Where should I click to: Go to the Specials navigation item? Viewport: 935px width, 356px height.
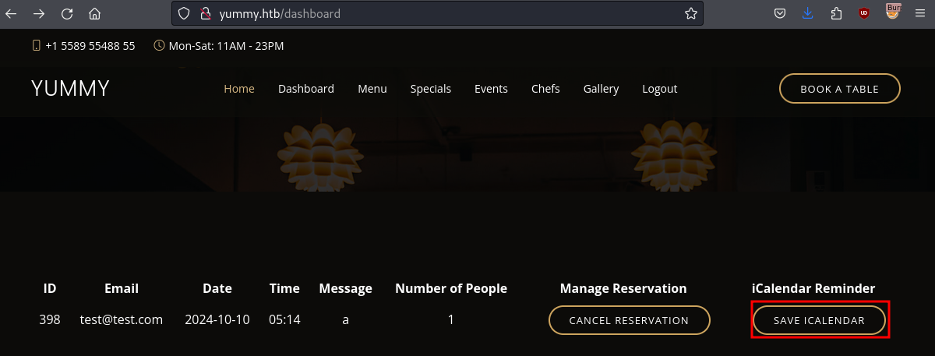[431, 89]
